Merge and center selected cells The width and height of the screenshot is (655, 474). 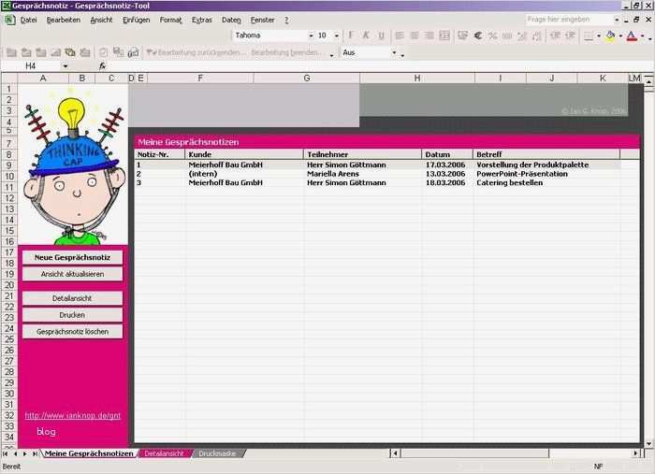click(444, 36)
